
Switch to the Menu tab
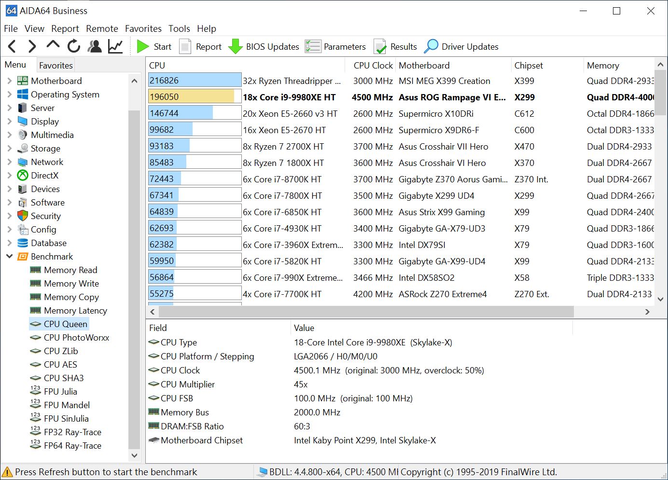(x=15, y=65)
